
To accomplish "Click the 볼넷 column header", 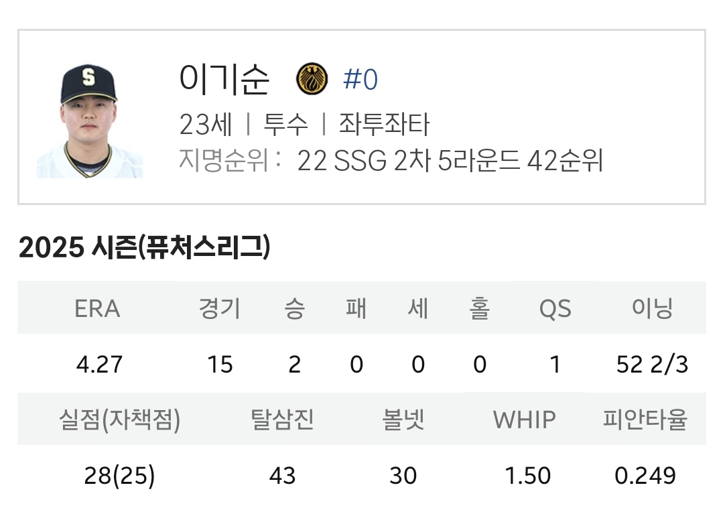I will pos(403,419).
